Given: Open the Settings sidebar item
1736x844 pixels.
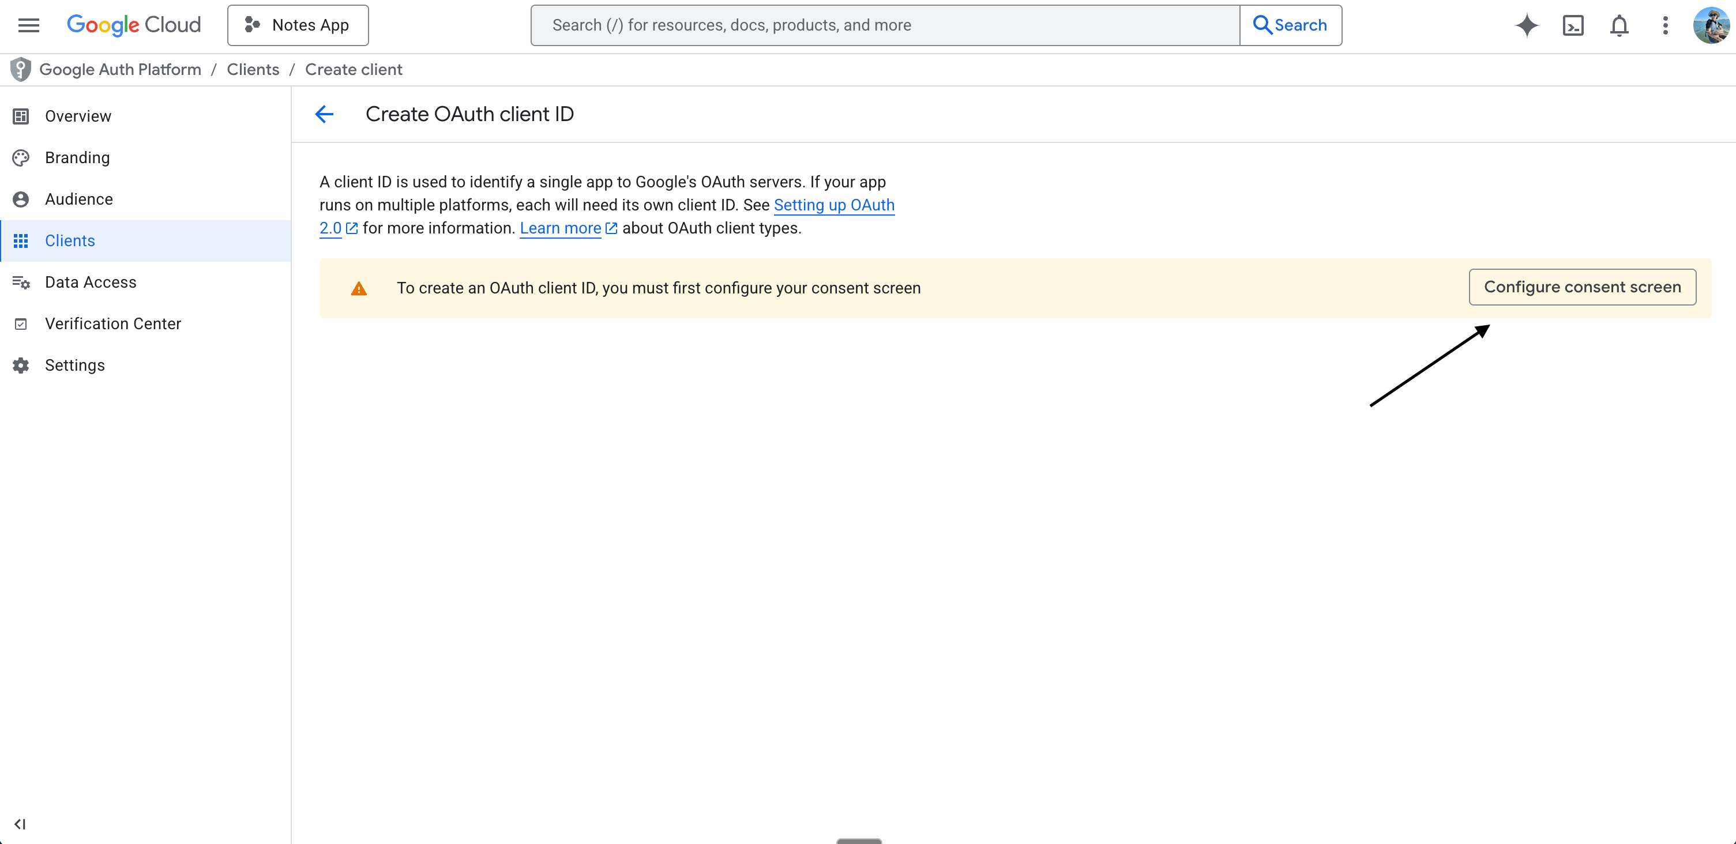Looking at the screenshot, I should tap(145, 365).
